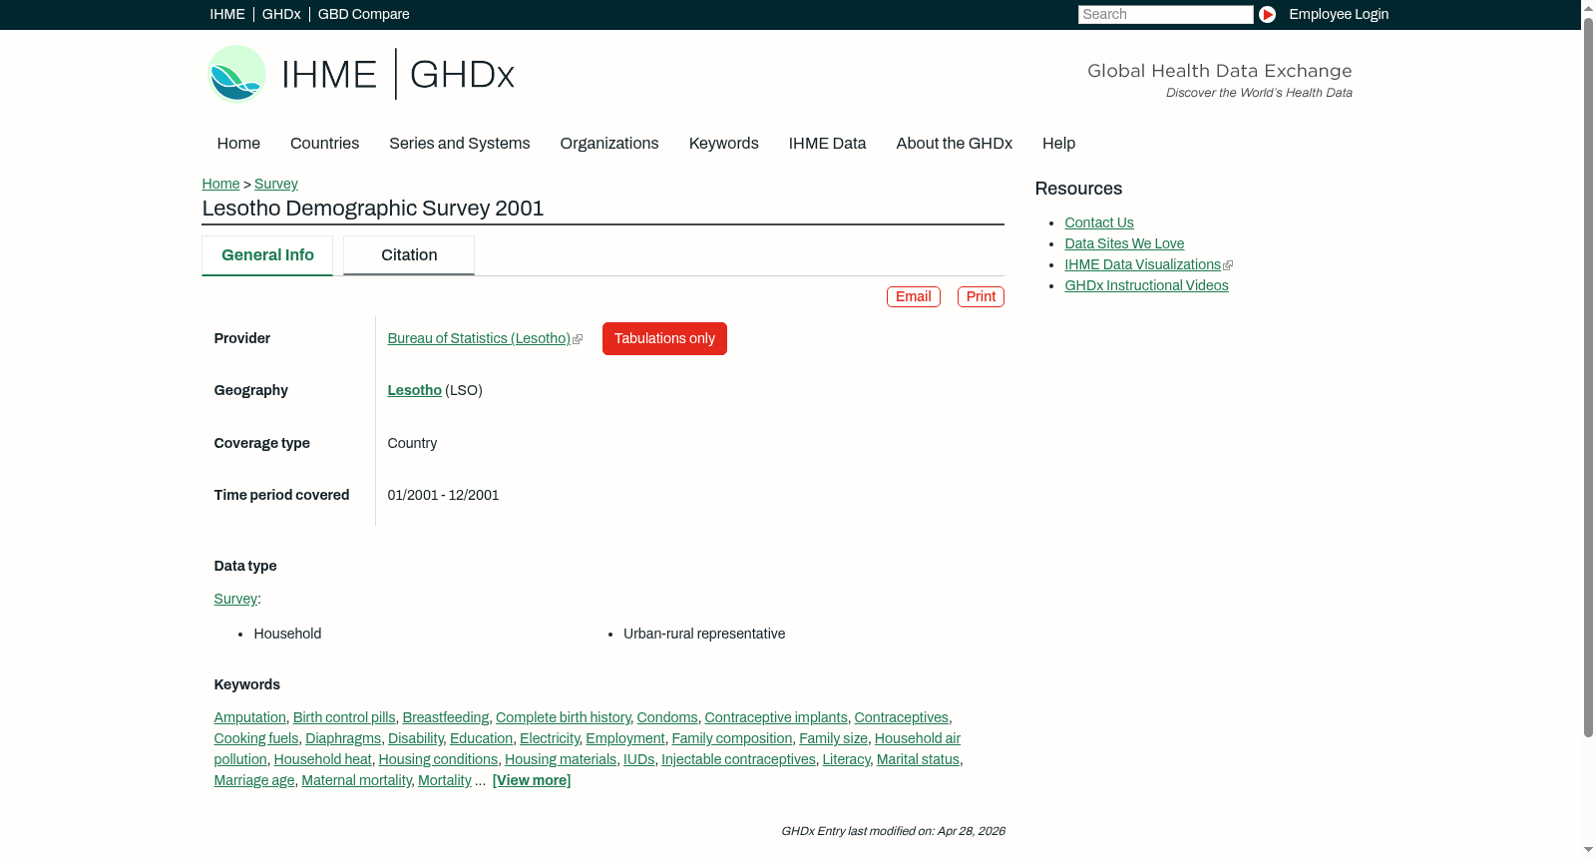The height and width of the screenshot is (859, 1596).
Task: Open Employee Login
Action: coord(1339,14)
